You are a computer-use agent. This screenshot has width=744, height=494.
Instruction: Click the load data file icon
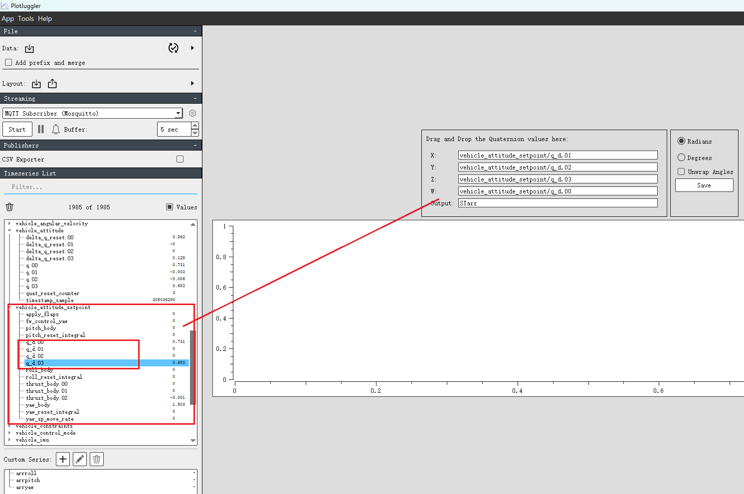tap(29, 48)
